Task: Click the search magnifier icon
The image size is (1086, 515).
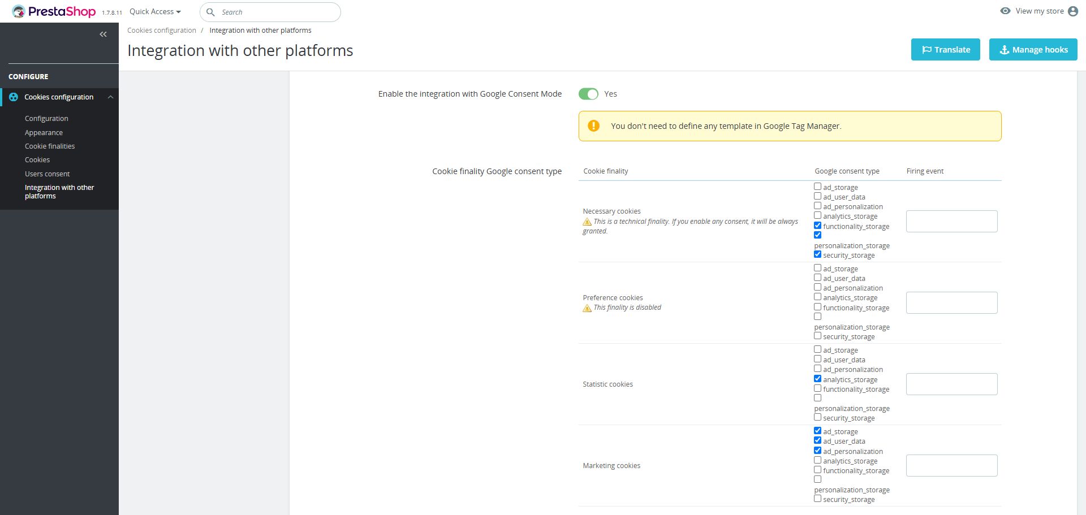Action: (x=210, y=12)
